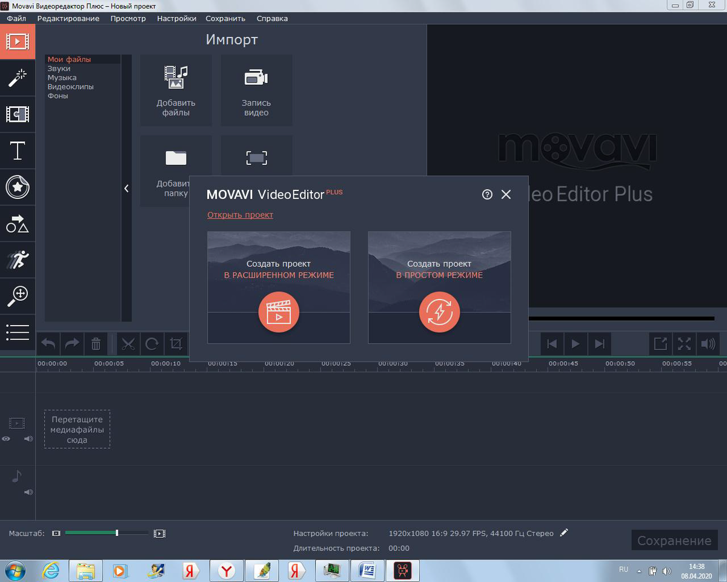727x582 pixels.
Task: Select Фоны in the import list
Action: [x=58, y=96]
